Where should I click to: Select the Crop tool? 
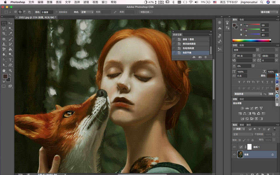click(4, 34)
